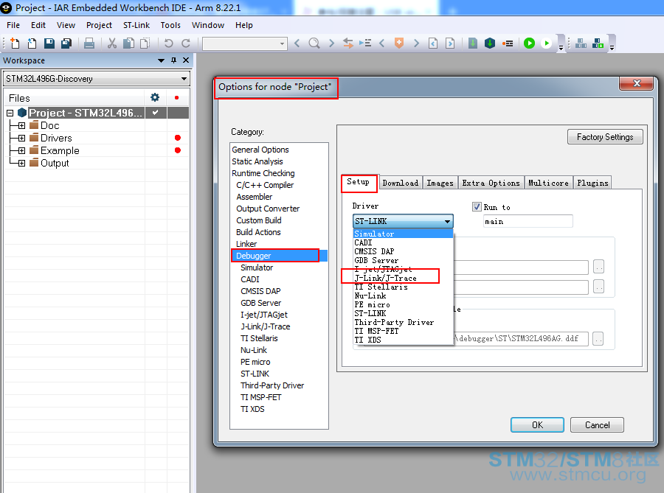
Task: Click the Download and Debug green play icon
Action: [529, 43]
